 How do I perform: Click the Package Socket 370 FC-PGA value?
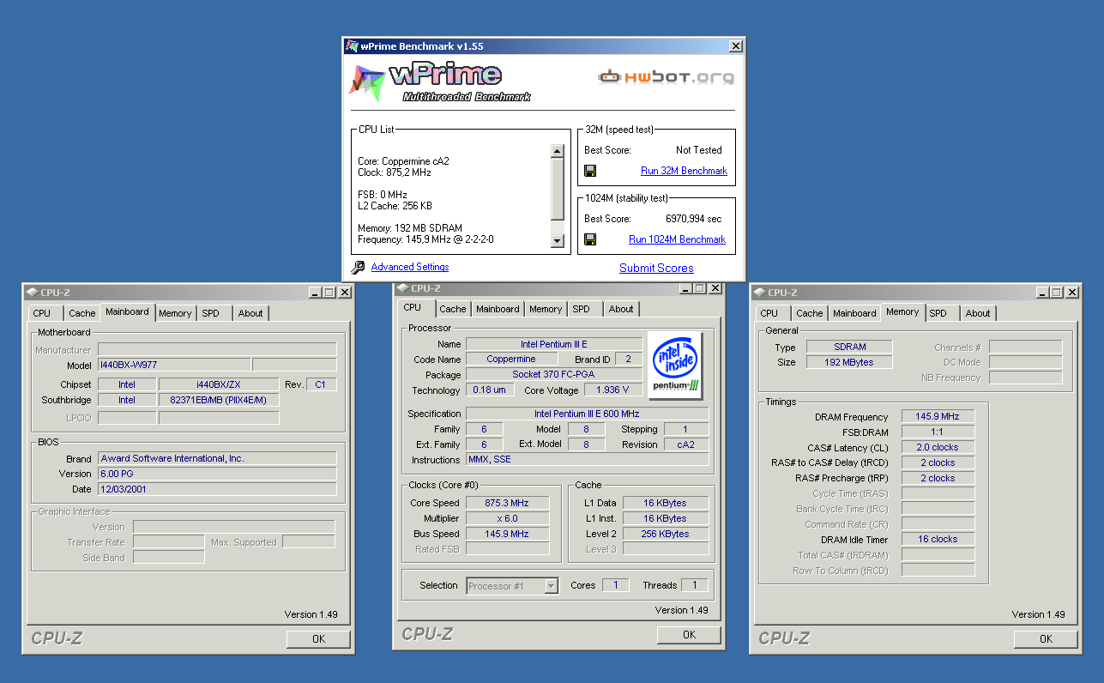(553, 375)
